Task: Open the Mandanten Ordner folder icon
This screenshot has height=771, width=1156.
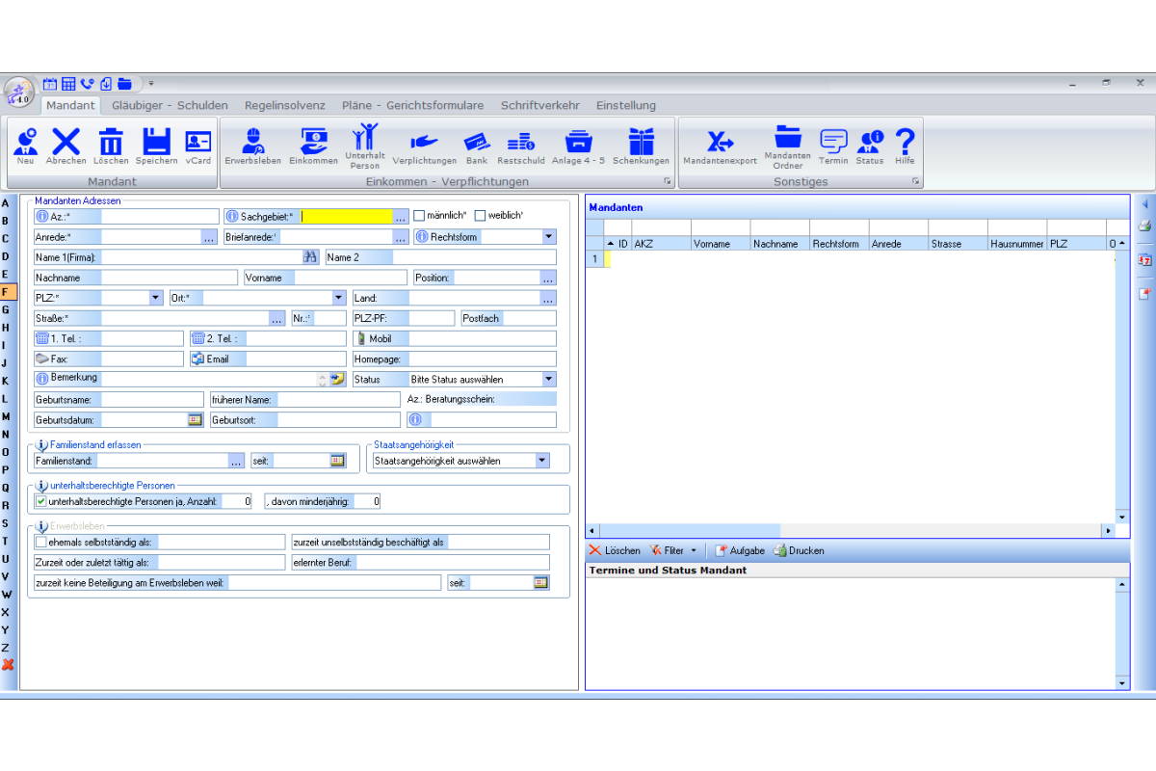Action: pyautogui.click(x=787, y=146)
